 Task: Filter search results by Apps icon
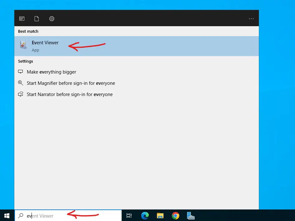point(22,19)
